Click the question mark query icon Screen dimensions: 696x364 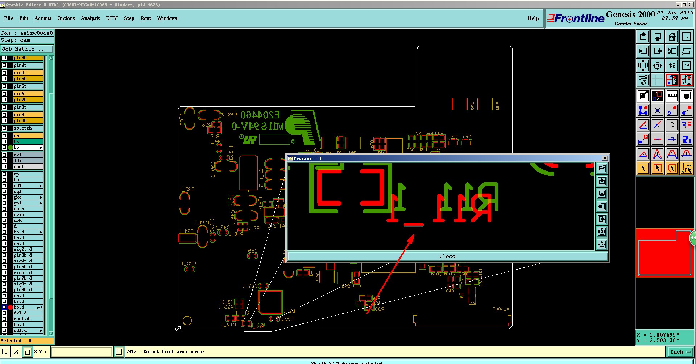687,65
